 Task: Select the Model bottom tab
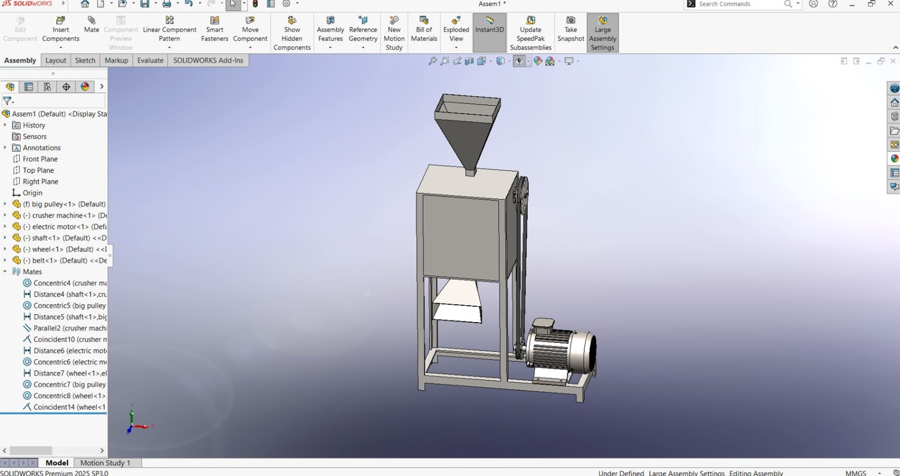pyautogui.click(x=57, y=463)
